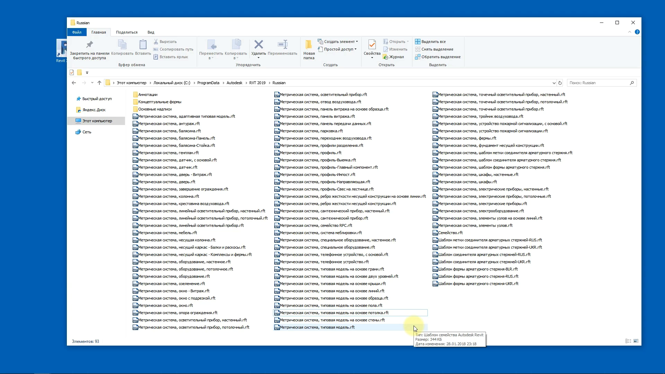The width and height of the screenshot is (665, 374).
Task: Click Invert selection (Обратить выделение) button
Action: 438,57
